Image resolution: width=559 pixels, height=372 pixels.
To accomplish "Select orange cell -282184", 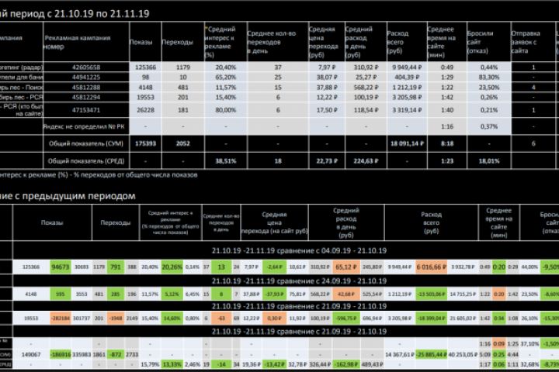I will [61, 319].
